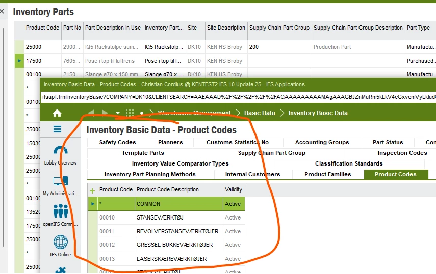Sort by the Validity column header
Viewport: 436px width, 274px height.
[234, 189]
